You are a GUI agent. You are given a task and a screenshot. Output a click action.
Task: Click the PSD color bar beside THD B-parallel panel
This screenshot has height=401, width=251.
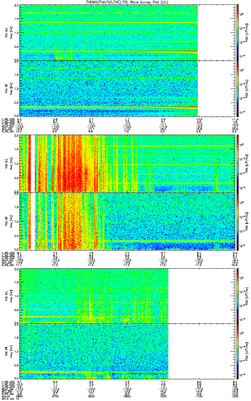click(x=238, y=221)
